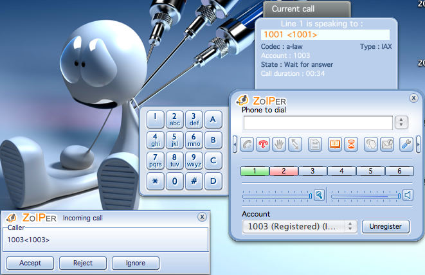Adjust the speaker volume slider
Viewport: 425px width, 275px height.
pos(366,196)
